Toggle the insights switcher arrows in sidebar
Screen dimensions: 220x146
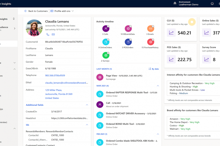[14, 19]
